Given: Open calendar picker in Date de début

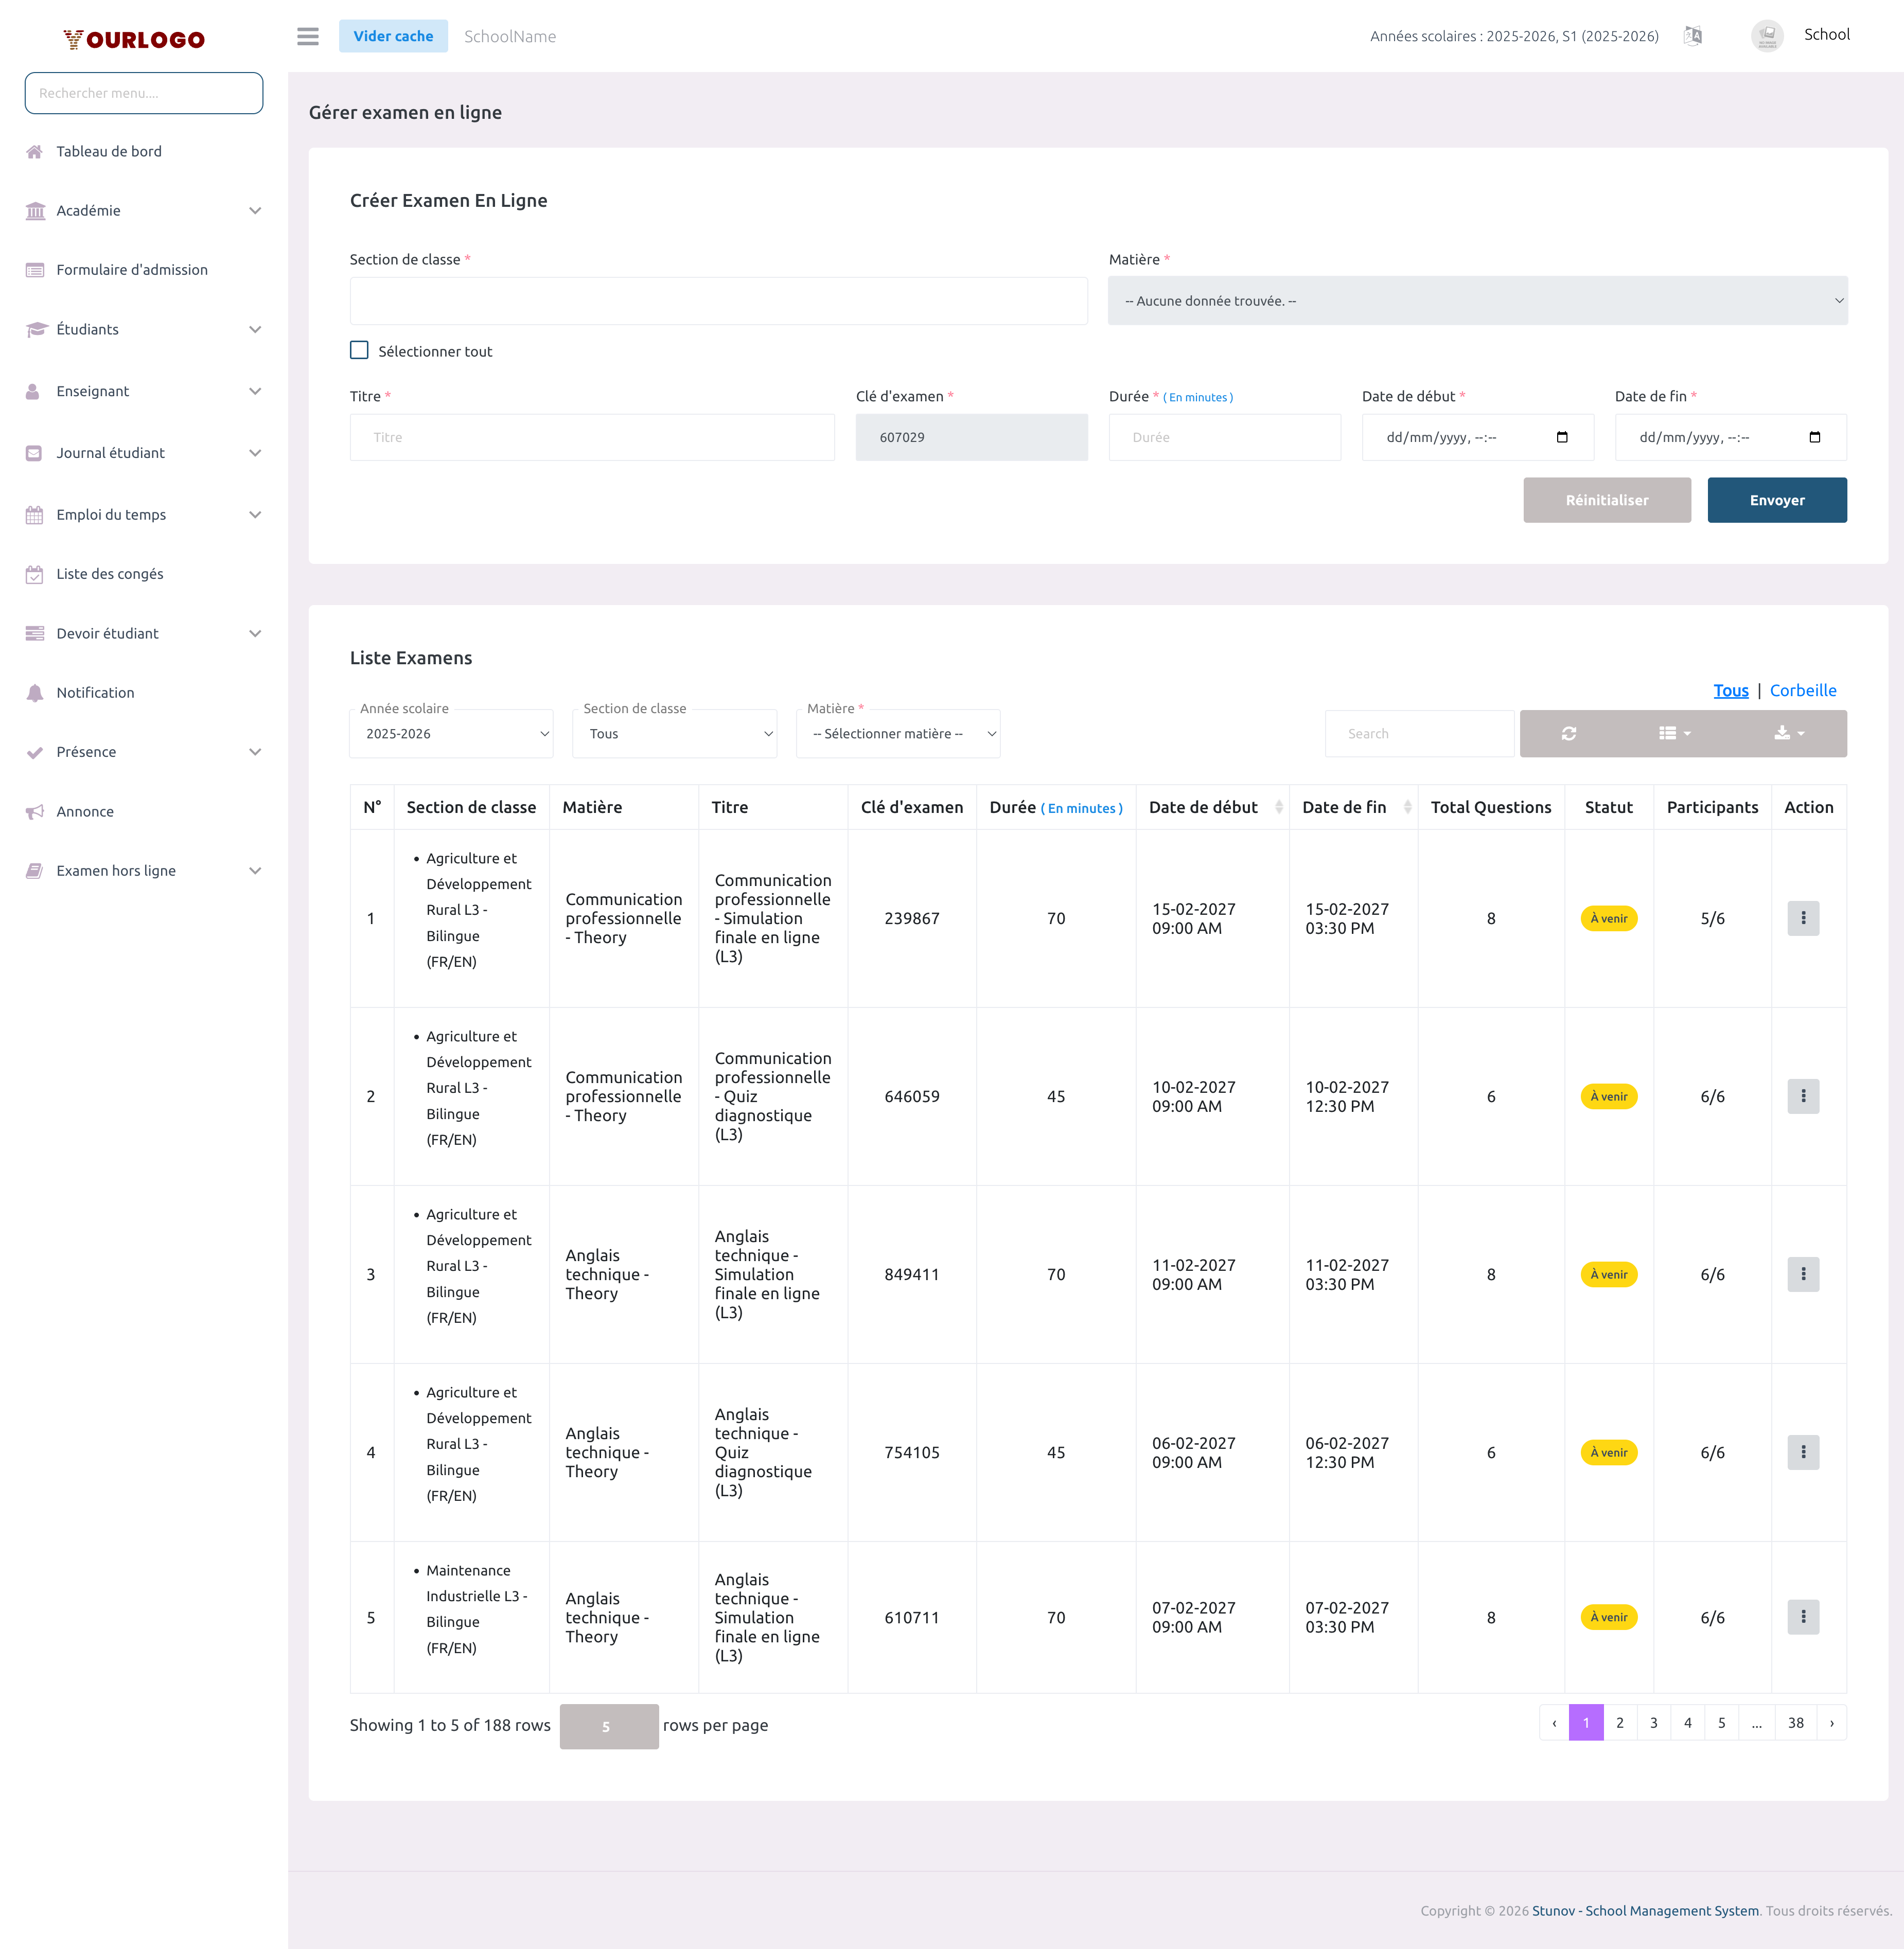Looking at the screenshot, I should coord(1562,437).
